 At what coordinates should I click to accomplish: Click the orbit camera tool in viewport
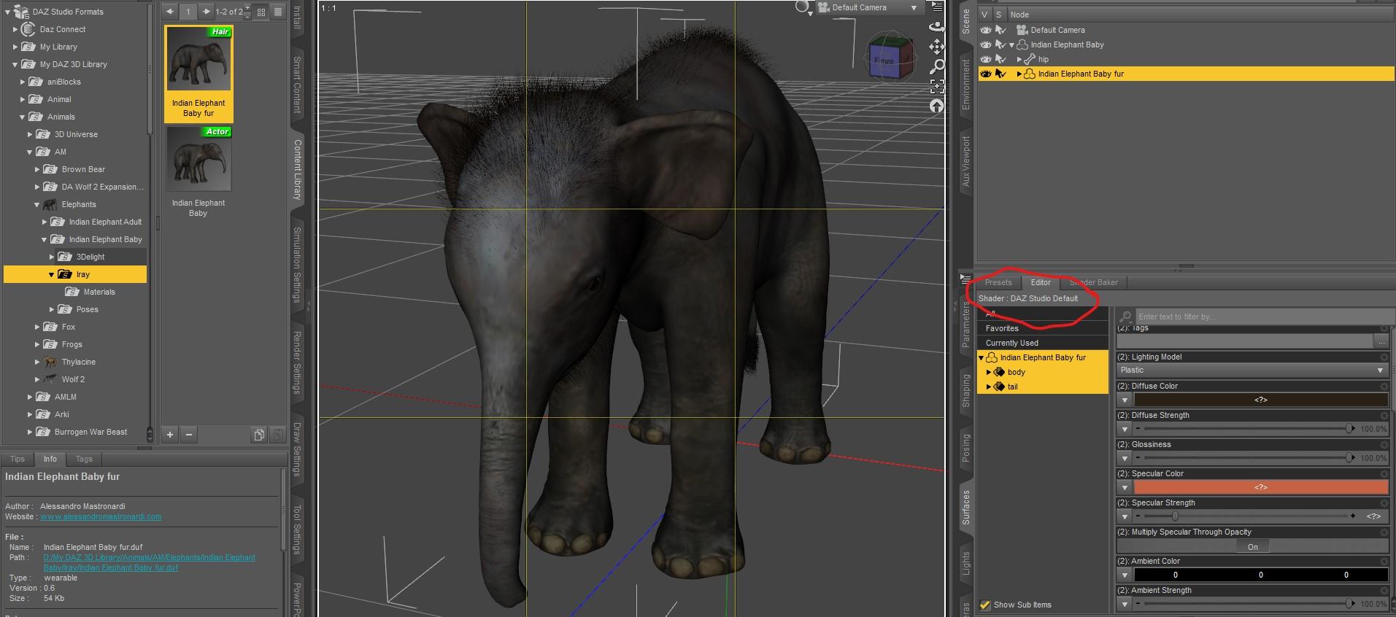point(936,26)
